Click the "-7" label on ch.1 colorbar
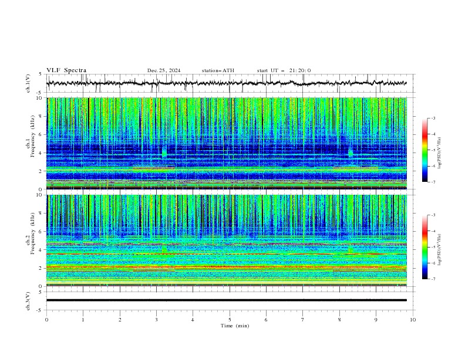The image size is (465, 359). tap(433, 182)
